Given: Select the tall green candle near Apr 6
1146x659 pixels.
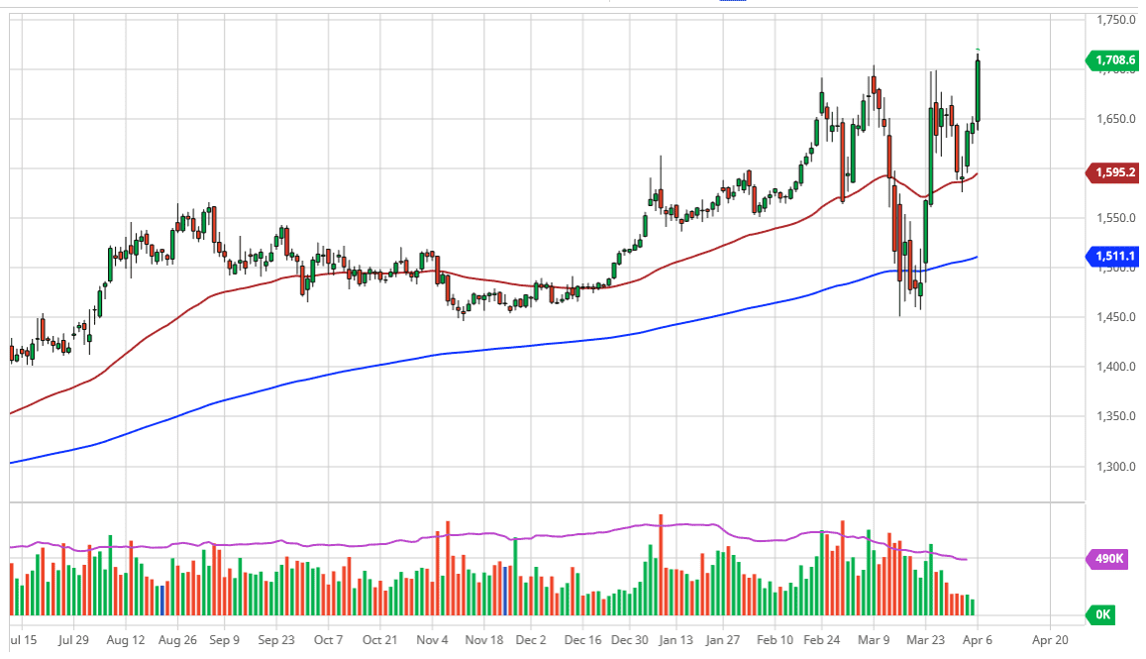Looking at the screenshot, I should coord(976,89).
